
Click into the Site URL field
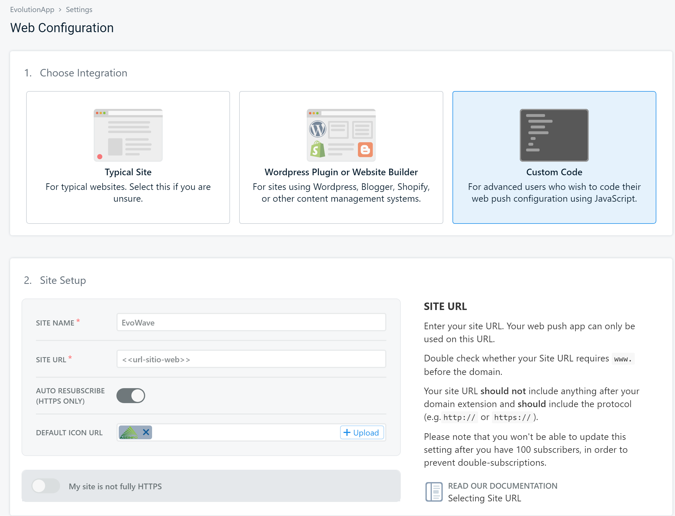[x=251, y=359]
